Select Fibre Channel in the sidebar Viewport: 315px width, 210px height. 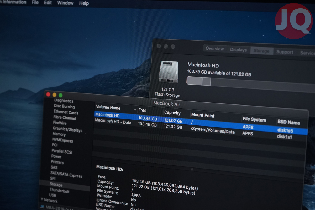click(65, 118)
